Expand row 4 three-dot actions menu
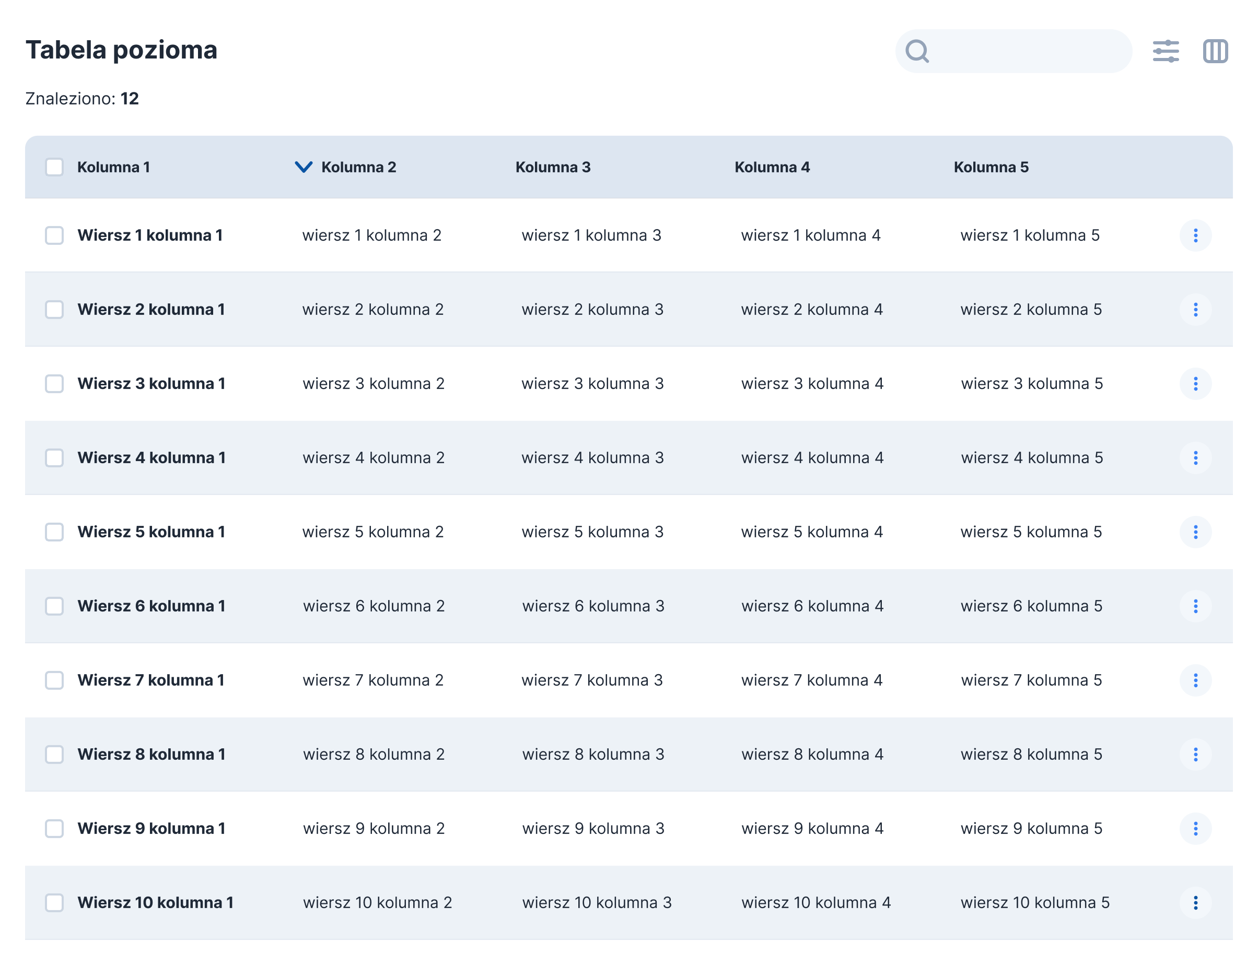This screenshot has height=965, width=1258. pos(1195,458)
